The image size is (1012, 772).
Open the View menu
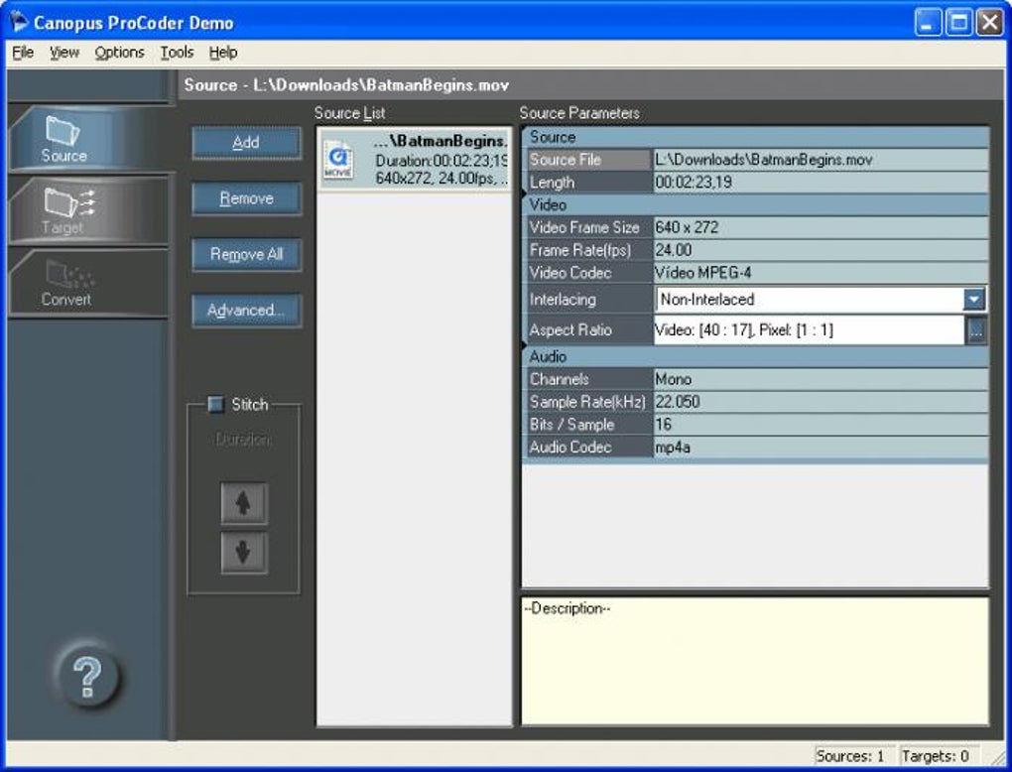click(63, 53)
